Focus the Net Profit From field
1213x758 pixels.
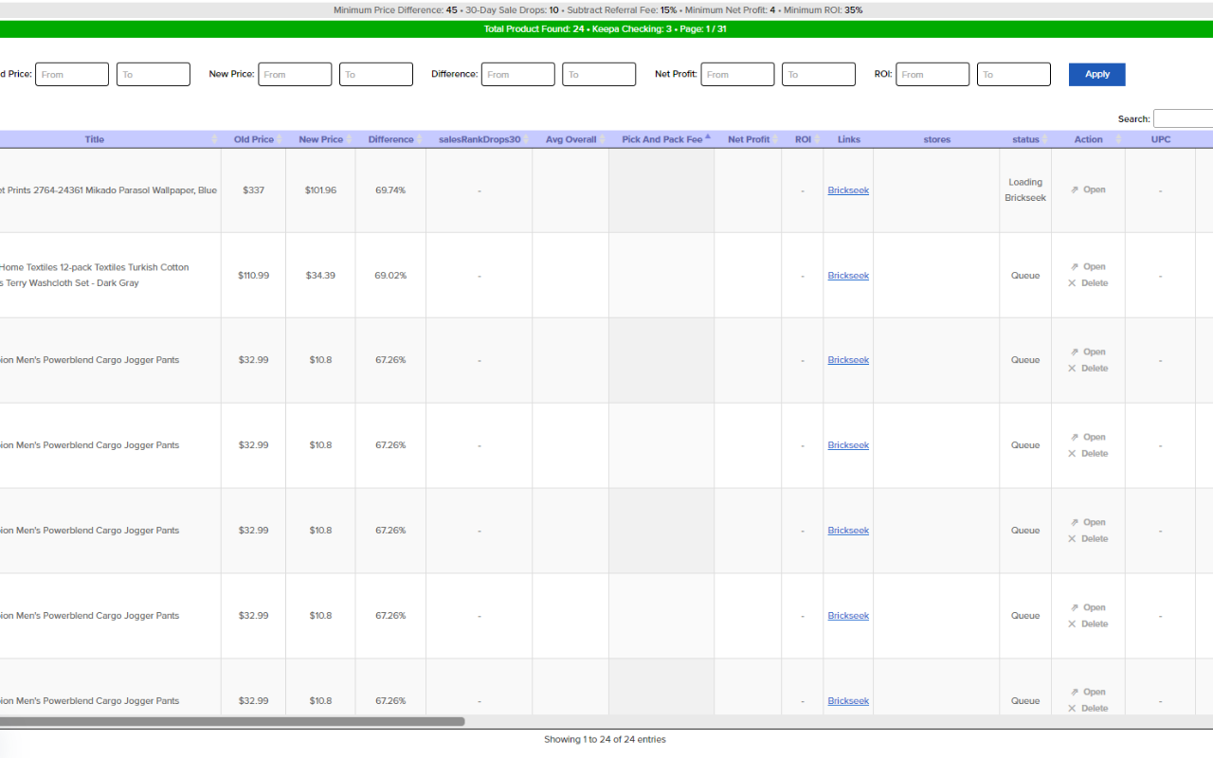coord(737,74)
